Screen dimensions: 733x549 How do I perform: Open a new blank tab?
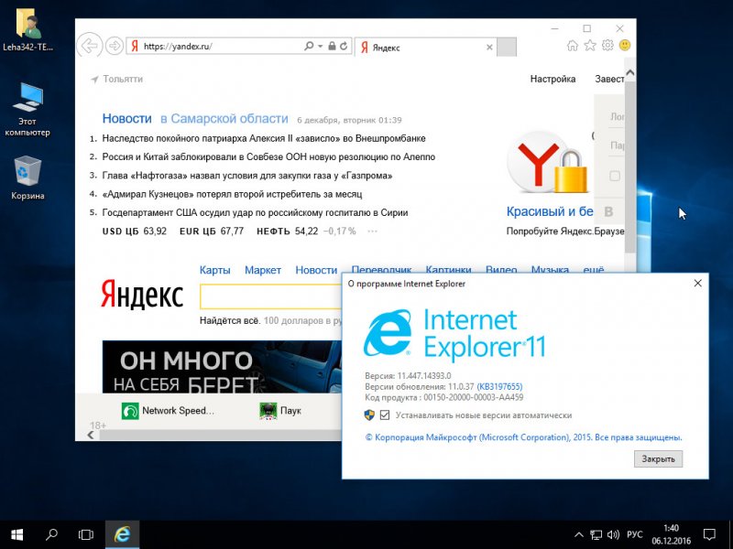(507, 48)
